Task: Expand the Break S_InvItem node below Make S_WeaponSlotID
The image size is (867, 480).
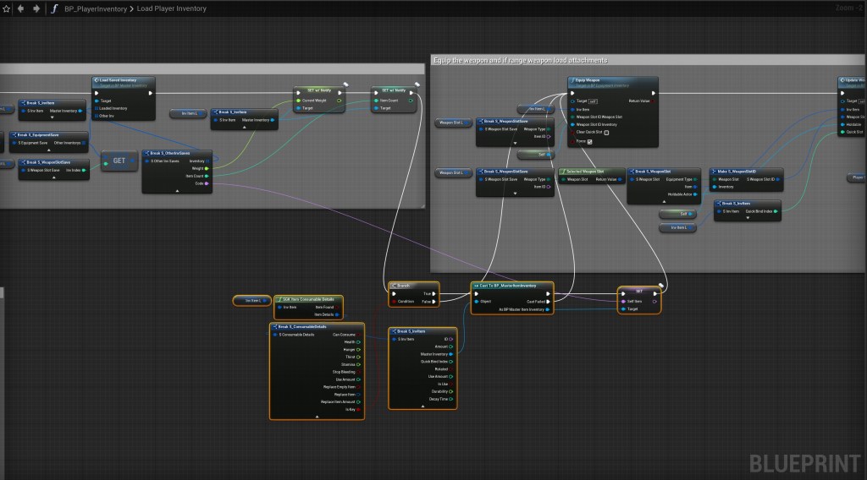Action: [x=748, y=217]
